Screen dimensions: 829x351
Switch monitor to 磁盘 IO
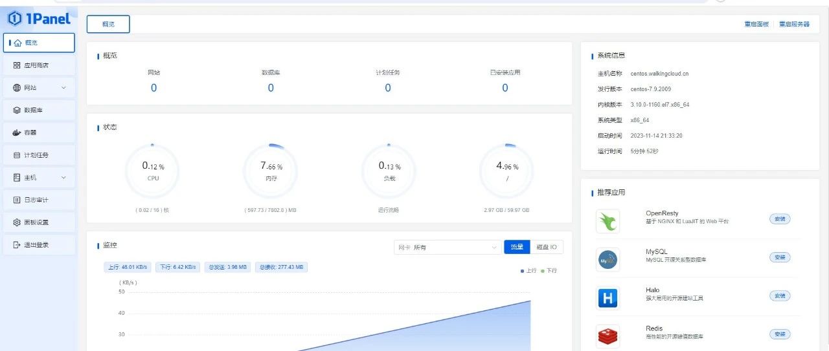point(547,247)
